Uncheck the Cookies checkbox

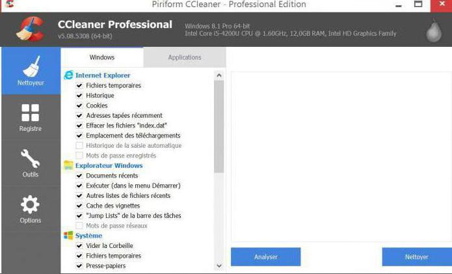pyautogui.click(x=79, y=105)
